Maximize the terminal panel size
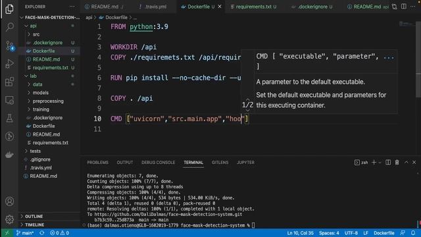Image resolution: width=421 pixels, height=237 pixels. [x=406, y=163]
